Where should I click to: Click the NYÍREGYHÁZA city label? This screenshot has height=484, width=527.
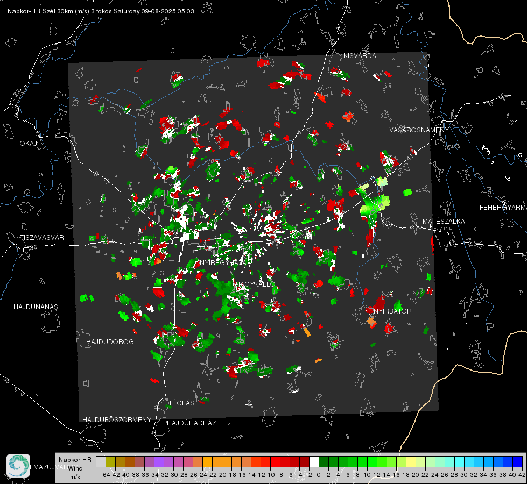coord(223,262)
